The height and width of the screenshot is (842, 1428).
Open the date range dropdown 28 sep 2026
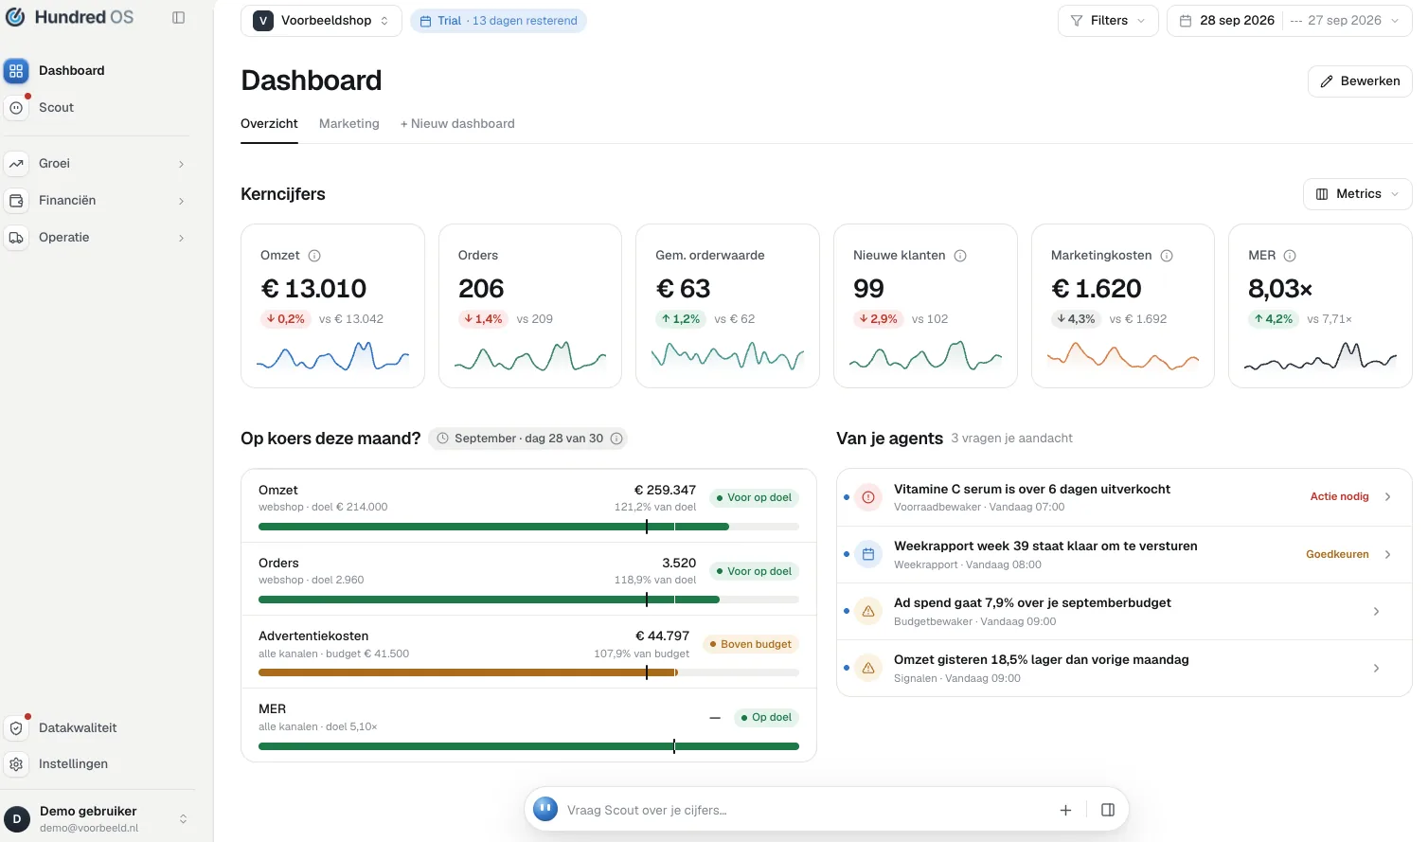1290,21
